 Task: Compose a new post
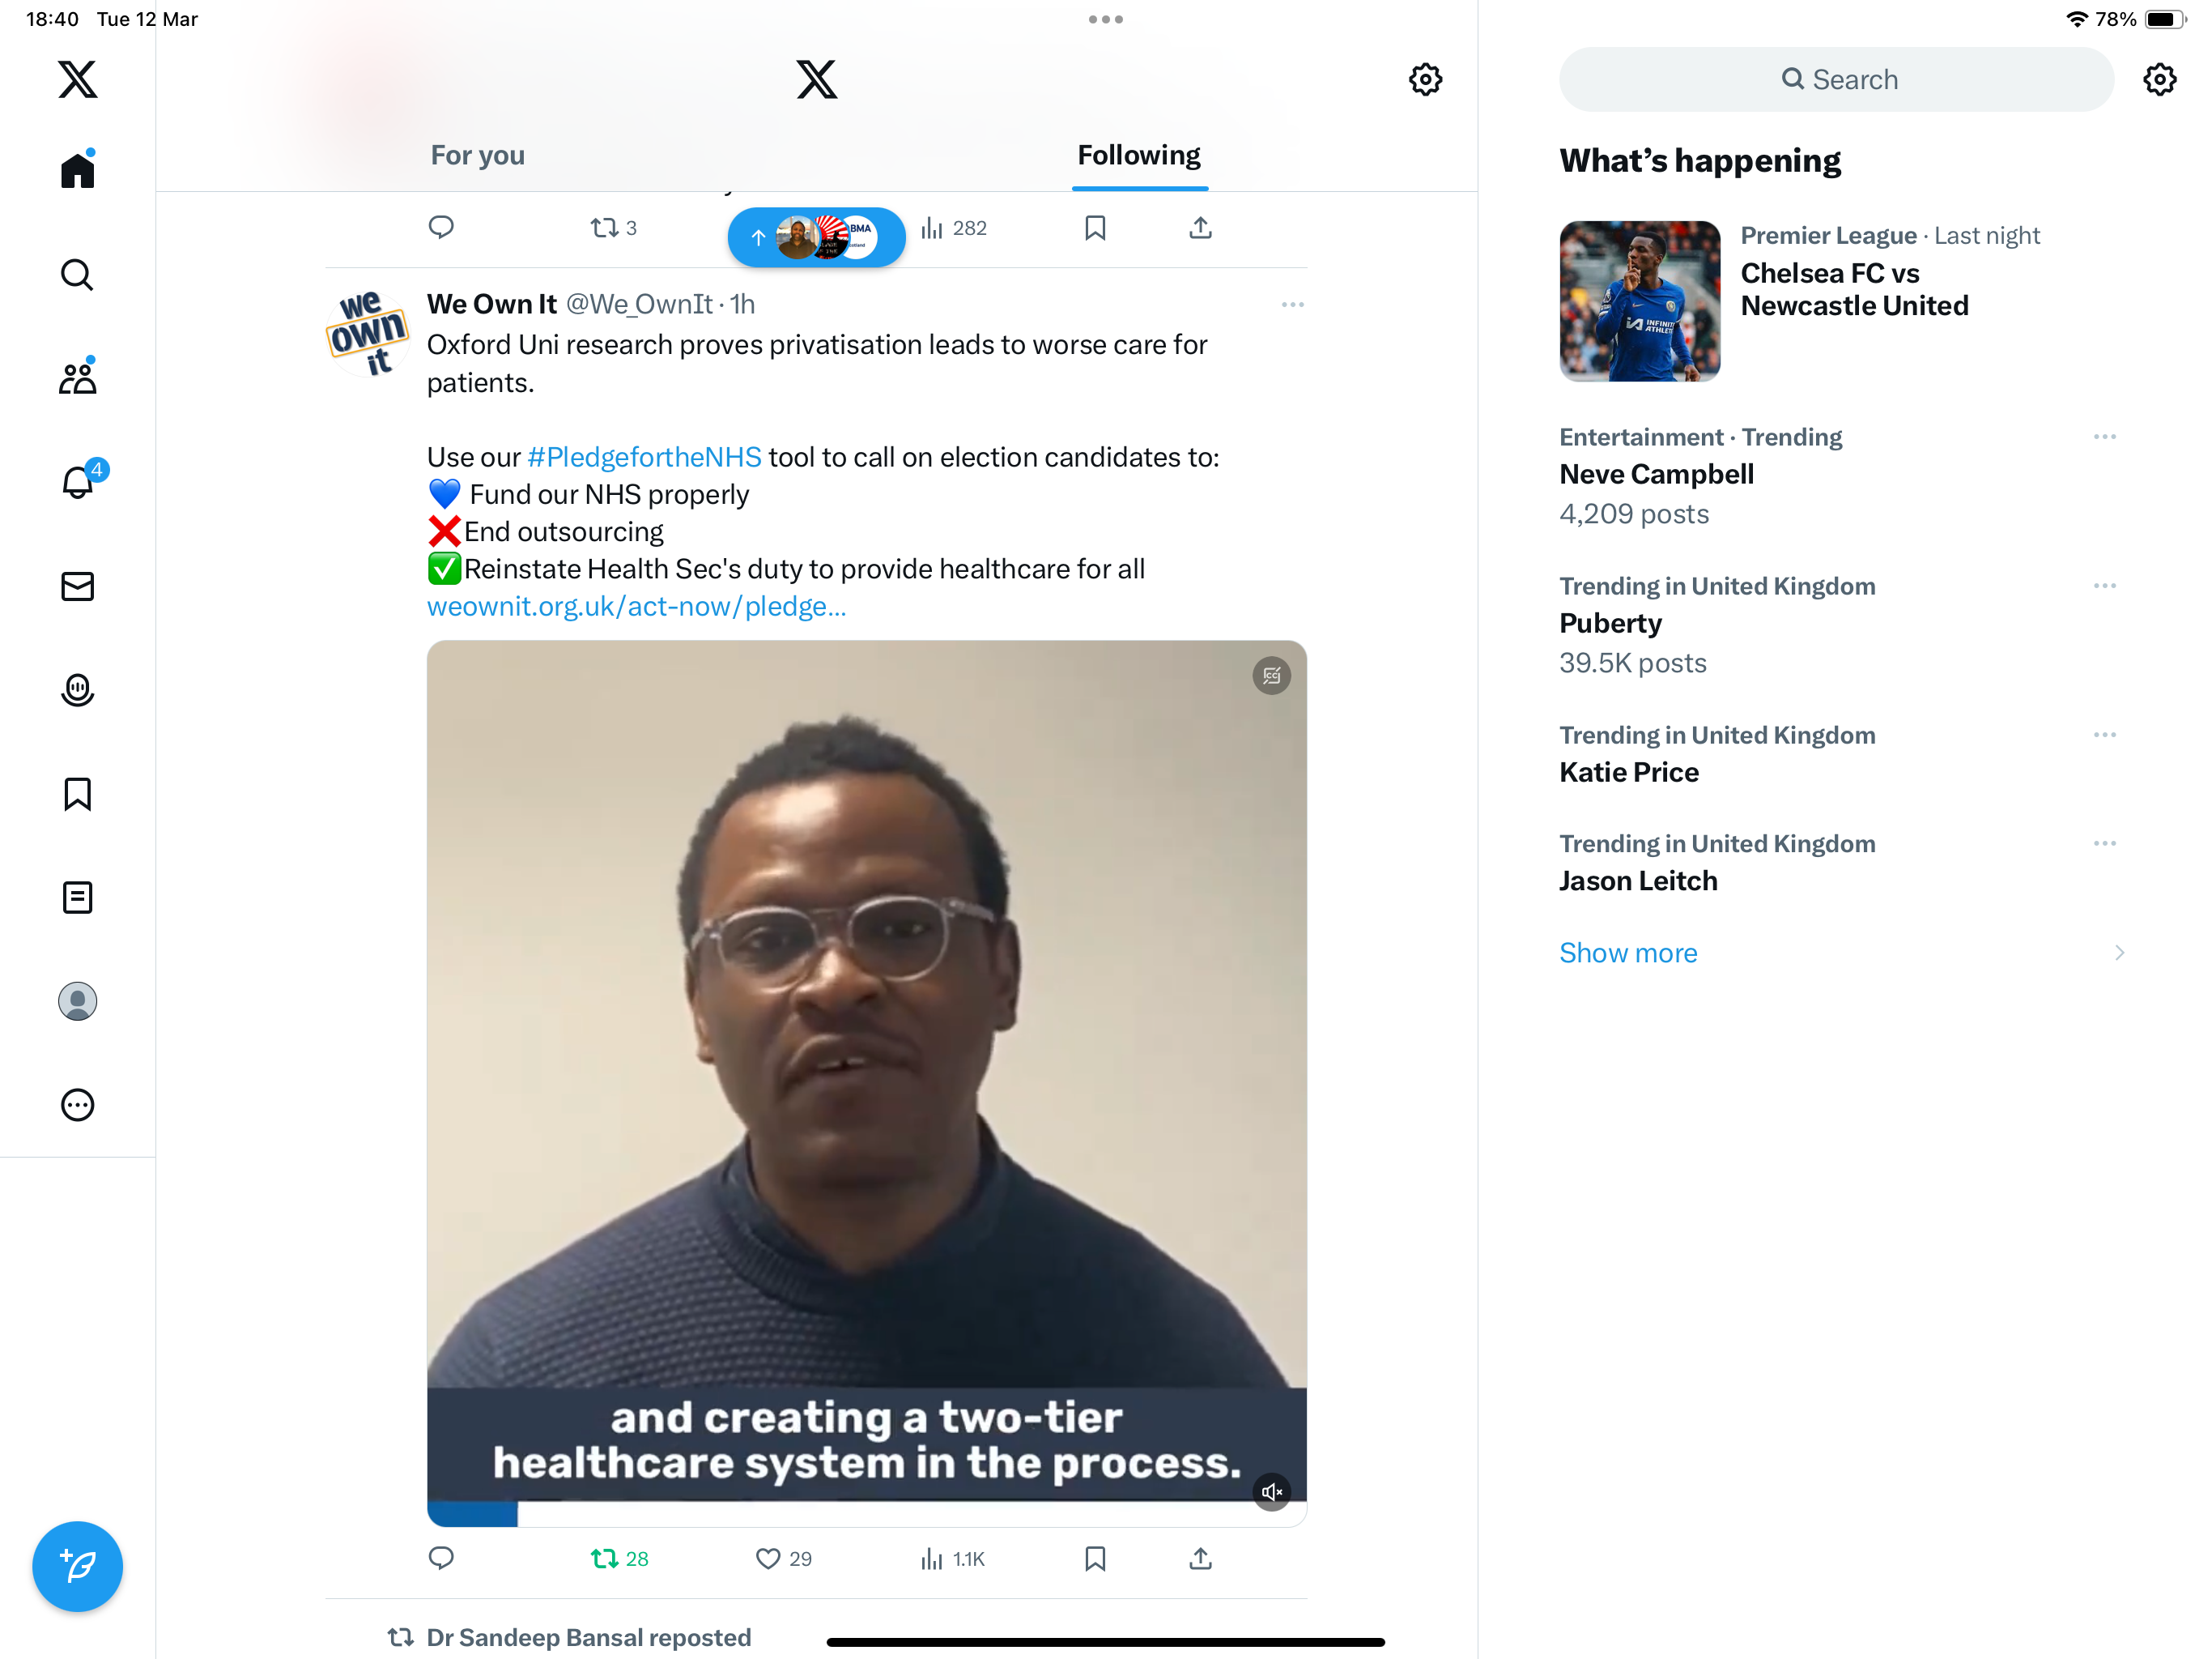pos(77,1566)
